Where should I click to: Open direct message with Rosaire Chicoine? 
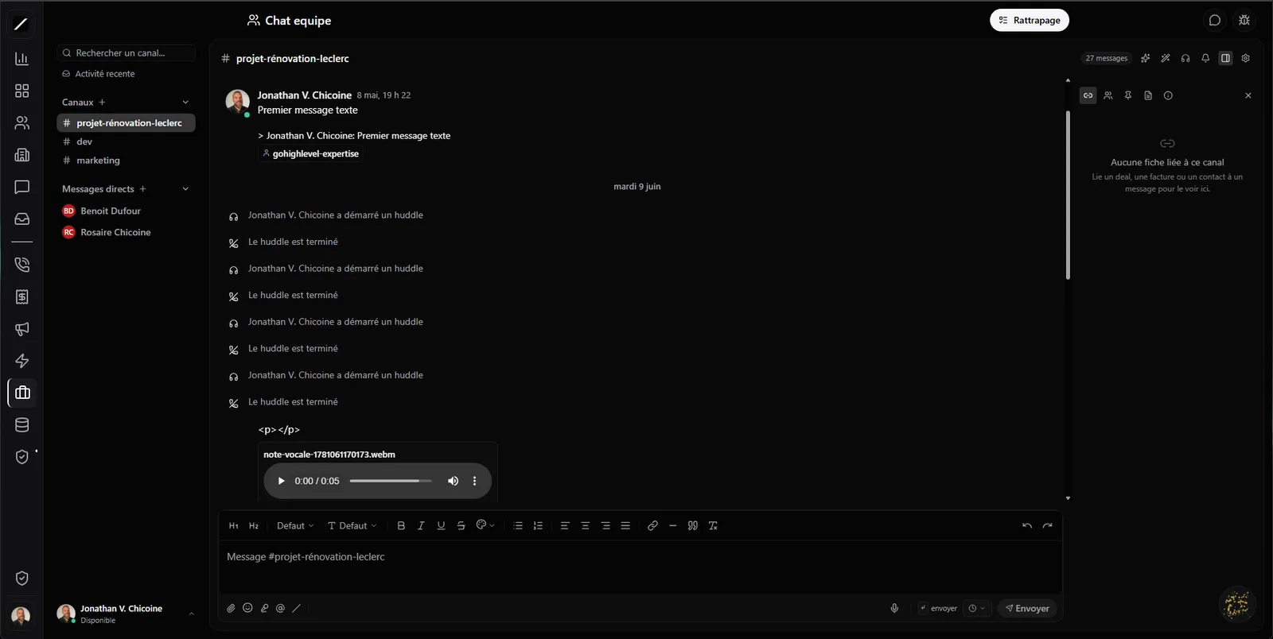click(x=127, y=232)
